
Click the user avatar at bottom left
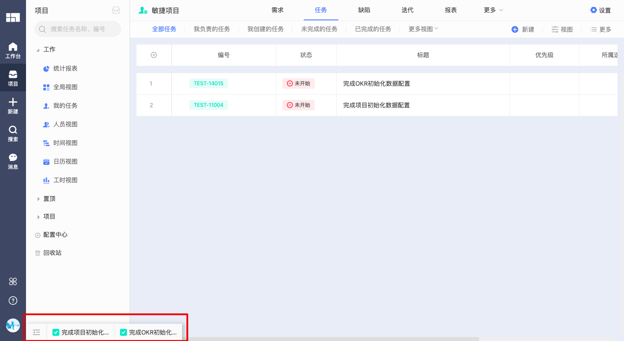[x=13, y=325]
